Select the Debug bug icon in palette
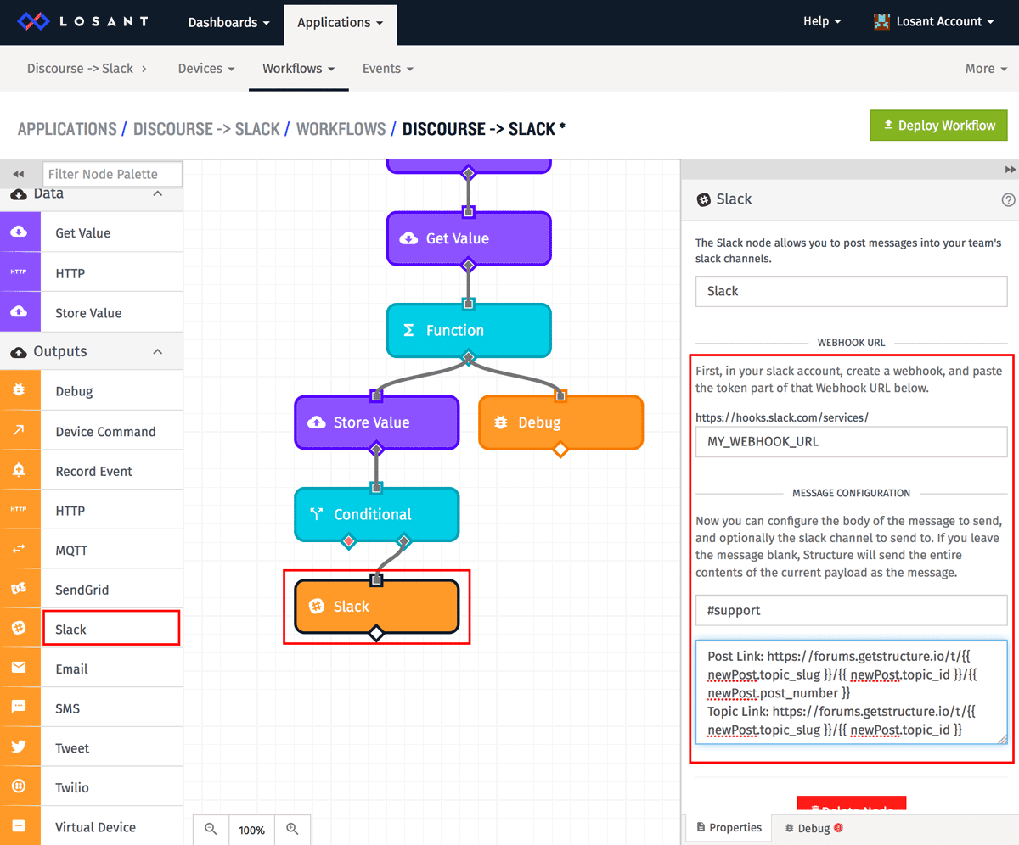Screen dimensions: 1019x845 (x=19, y=391)
